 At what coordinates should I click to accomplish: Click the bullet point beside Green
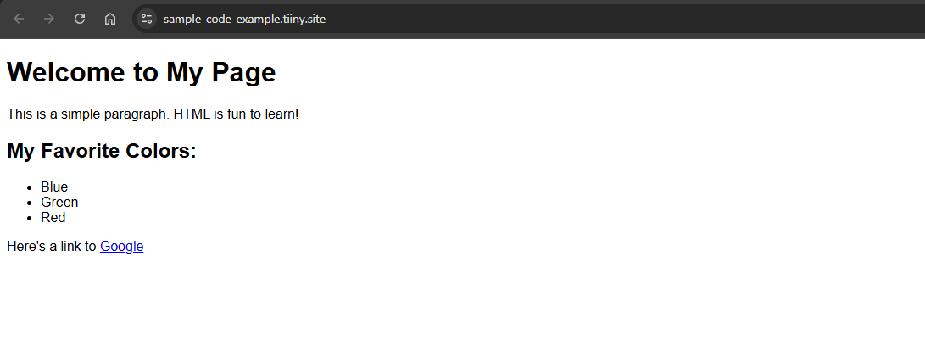31,203
